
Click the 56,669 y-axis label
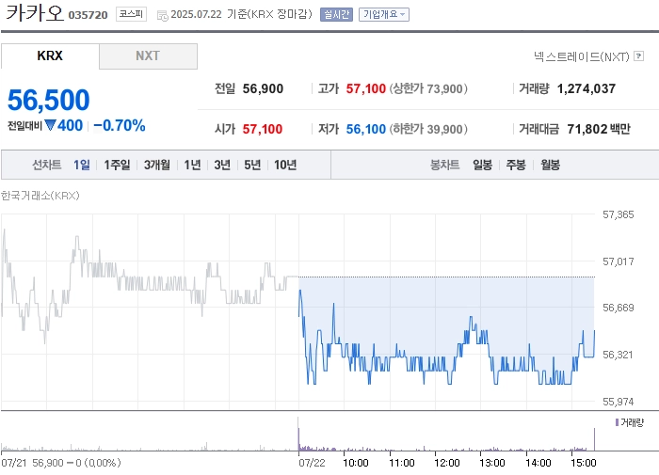pyautogui.click(x=618, y=308)
